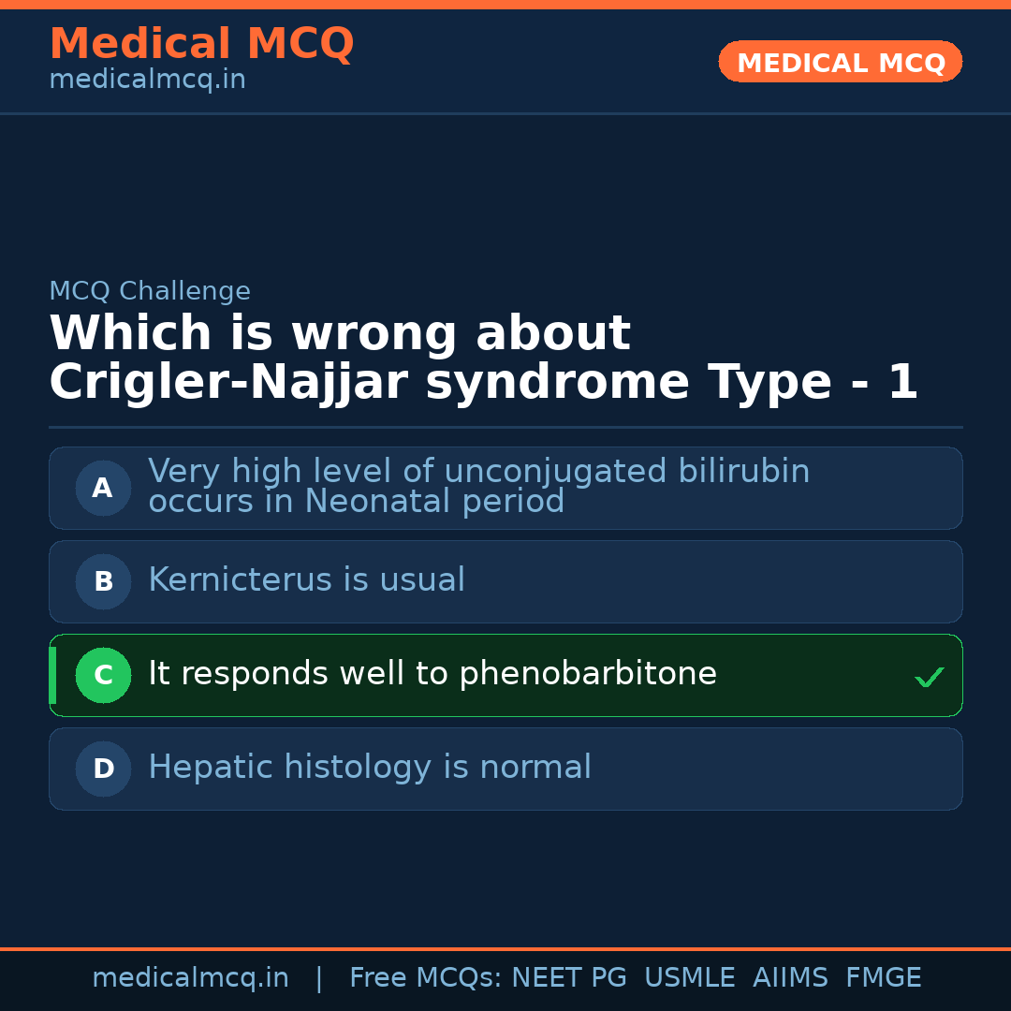Click the Crigler-Najjar syndrome question heading
The width and height of the screenshot is (1011, 1011).
tap(483, 359)
